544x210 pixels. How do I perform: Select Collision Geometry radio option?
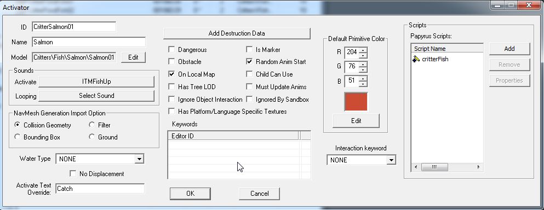18,125
